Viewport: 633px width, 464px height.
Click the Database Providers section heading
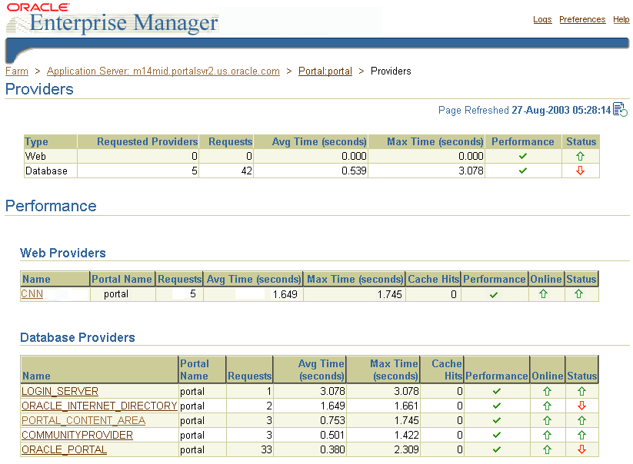[78, 337]
